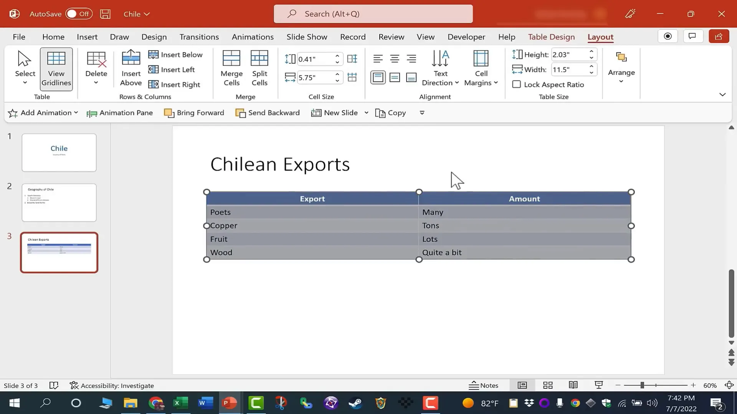The width and height of the screenshot is (737, 414).
Task: Click Insert Left
Action: (172, 69)
